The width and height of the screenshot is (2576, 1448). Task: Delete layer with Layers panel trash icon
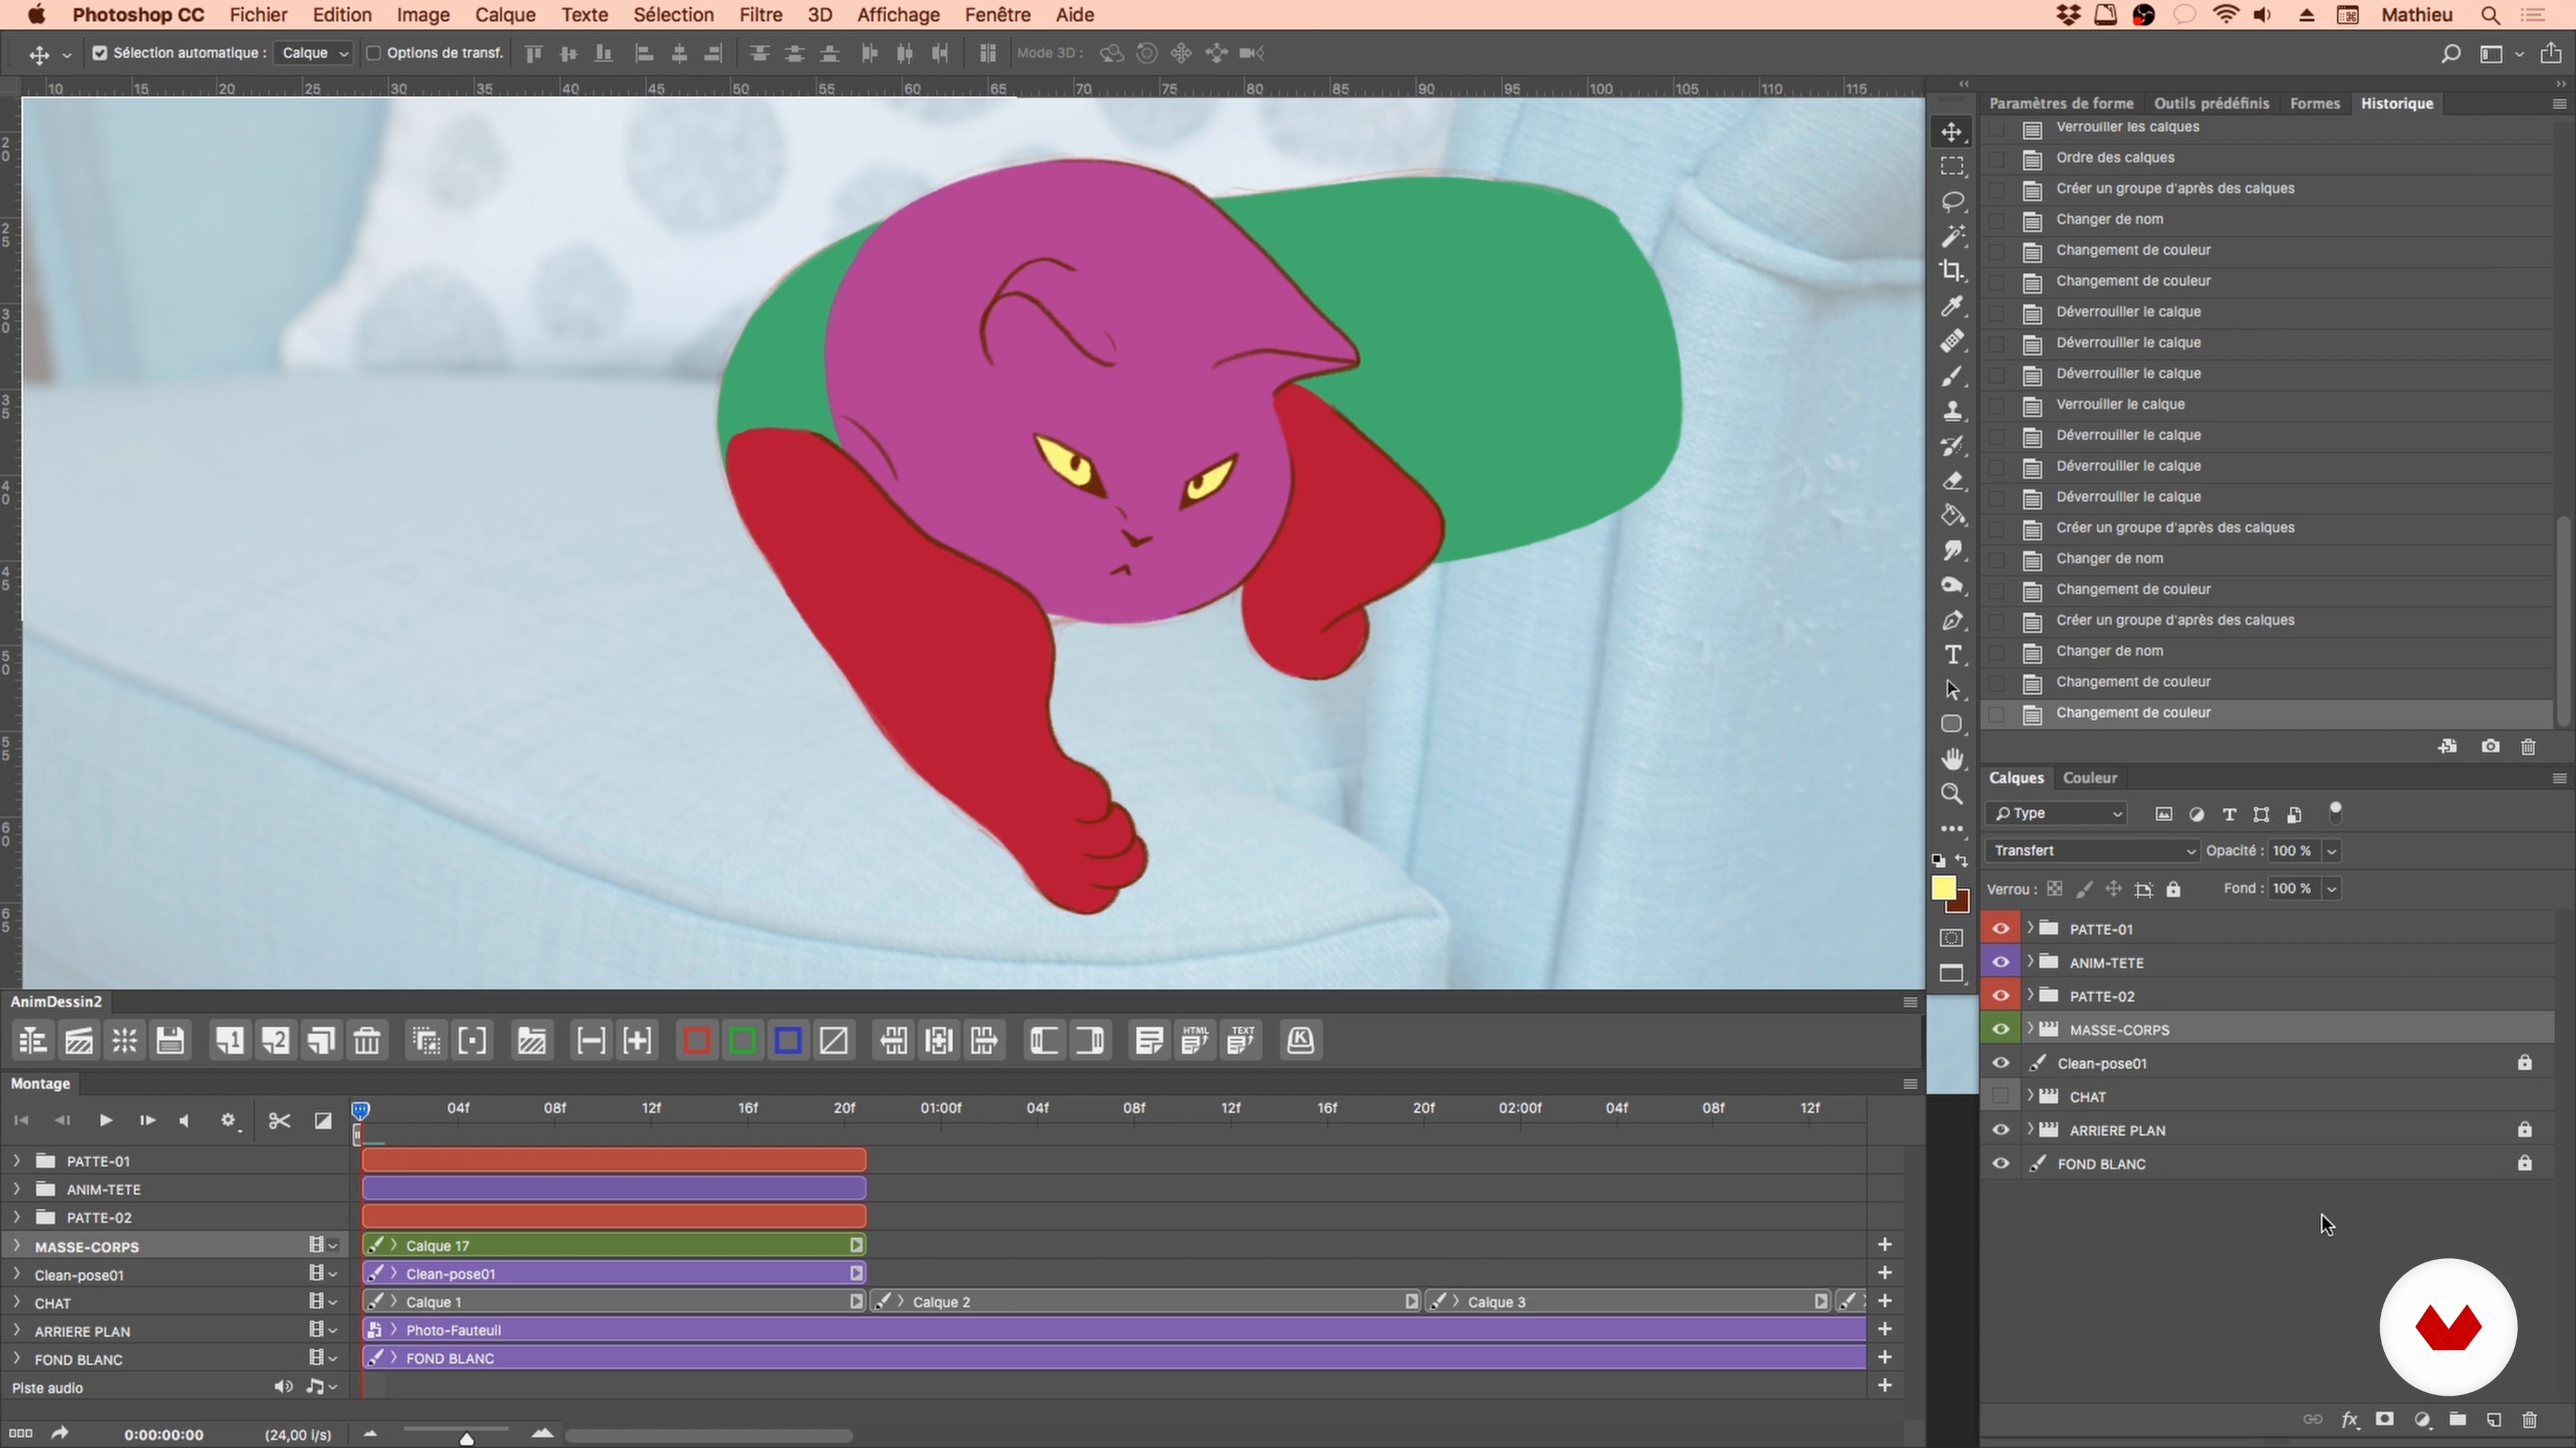point(2529,1420)
